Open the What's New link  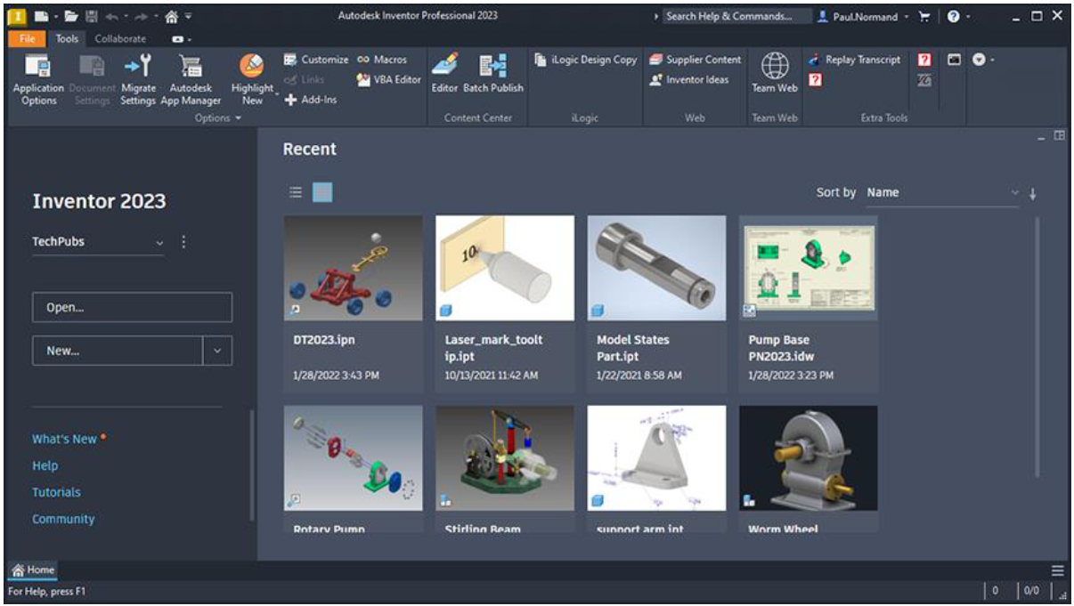coord(64,439)
